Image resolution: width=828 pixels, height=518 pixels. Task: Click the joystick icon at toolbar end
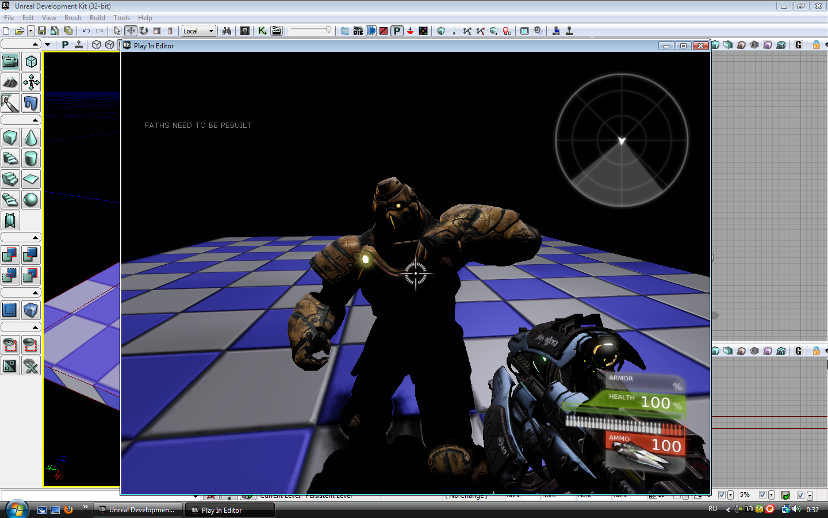point(569,31)
